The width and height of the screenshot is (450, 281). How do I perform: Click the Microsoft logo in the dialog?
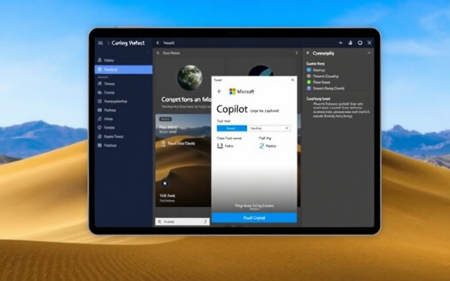click(x=232, y=91)
